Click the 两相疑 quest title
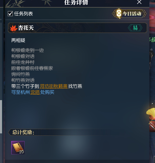The height and width of the screenshot is (163, 155). coord(18,40)
